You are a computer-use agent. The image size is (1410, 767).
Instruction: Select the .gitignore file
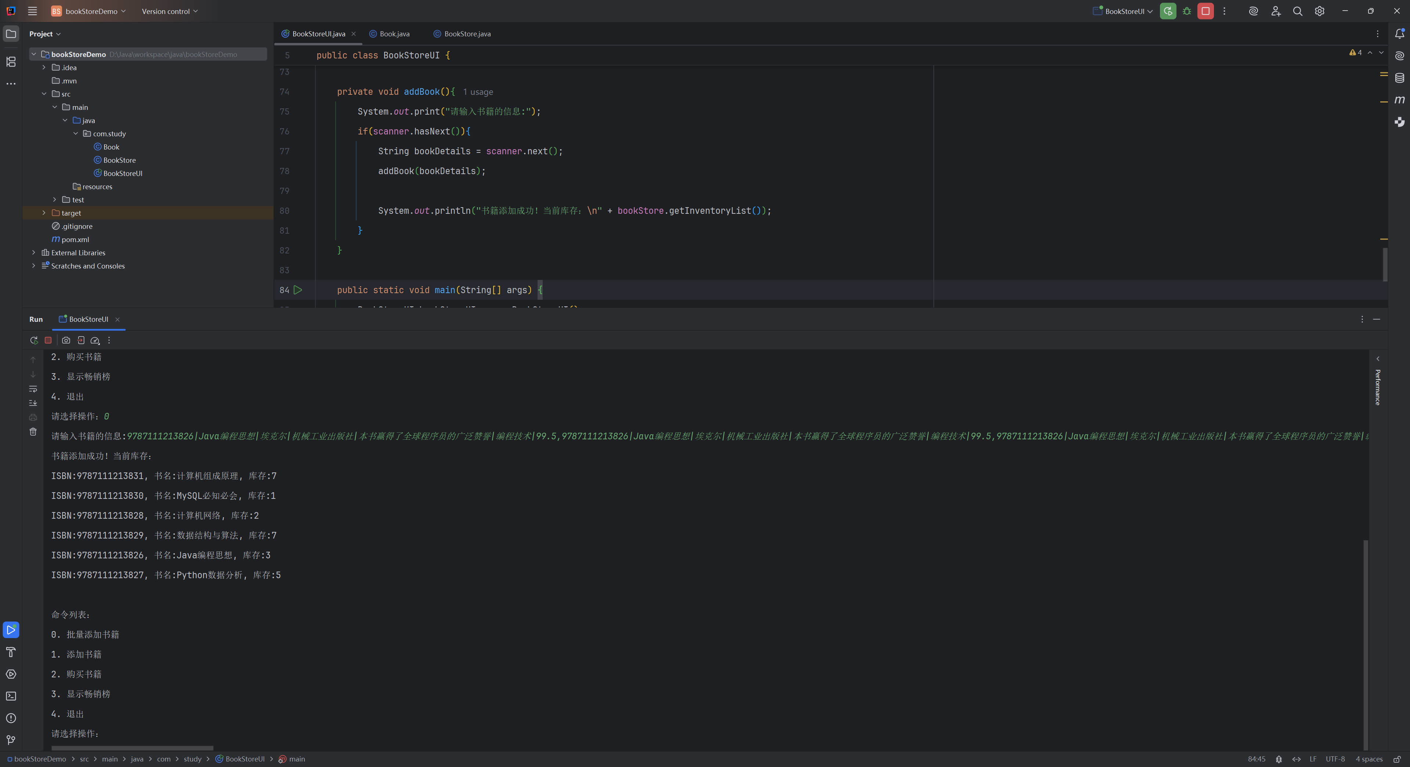pyautogui.click(x=72, y=226)
